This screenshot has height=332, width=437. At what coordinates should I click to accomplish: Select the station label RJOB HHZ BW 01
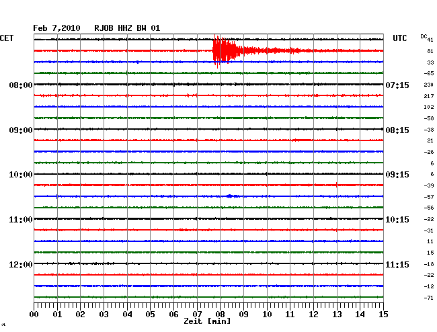pyautogui.click(x=127, y=28)
